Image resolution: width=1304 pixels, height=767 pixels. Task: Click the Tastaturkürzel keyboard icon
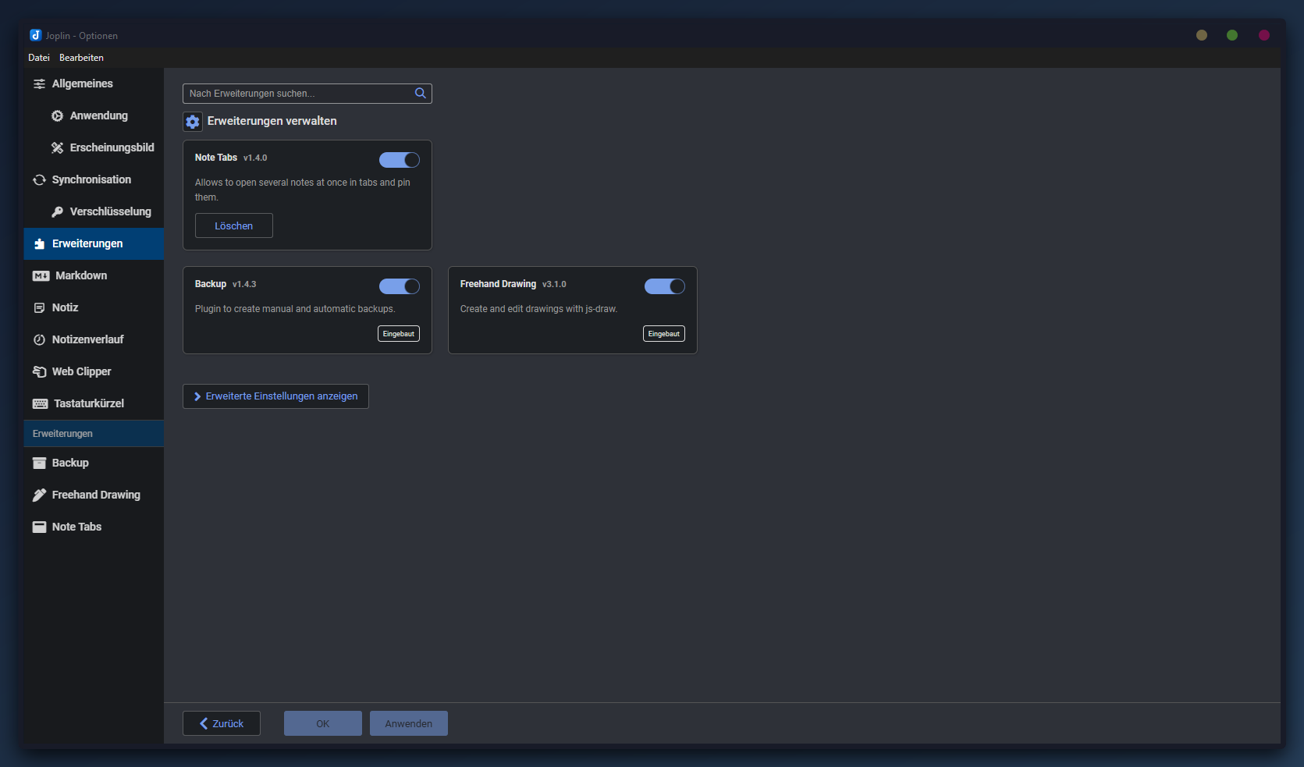pyautogui.click(x=39, y=403)
